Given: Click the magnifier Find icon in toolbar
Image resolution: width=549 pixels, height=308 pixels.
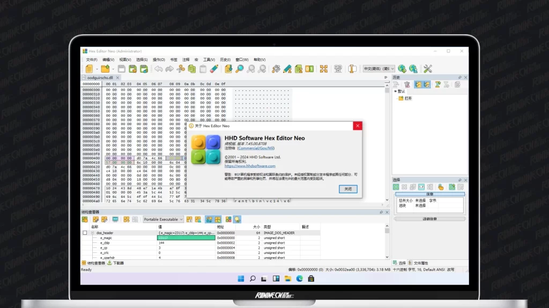Looking at the screenshot, I should [240, 69].
